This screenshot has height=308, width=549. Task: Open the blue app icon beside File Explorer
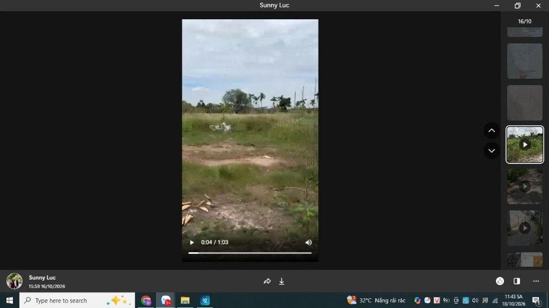tap(205, 301)
